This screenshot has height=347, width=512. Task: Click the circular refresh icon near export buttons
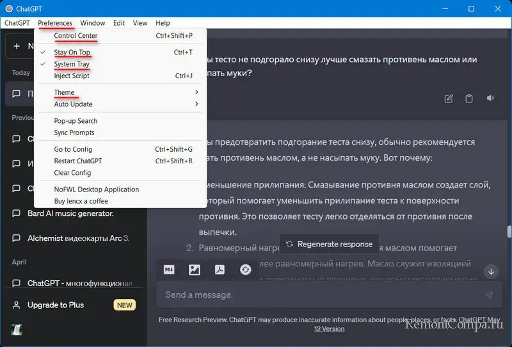(245, 270)
